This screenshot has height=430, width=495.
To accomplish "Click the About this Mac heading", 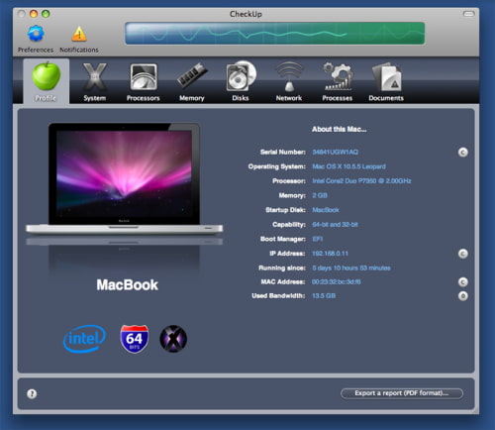I will point(340,129).
